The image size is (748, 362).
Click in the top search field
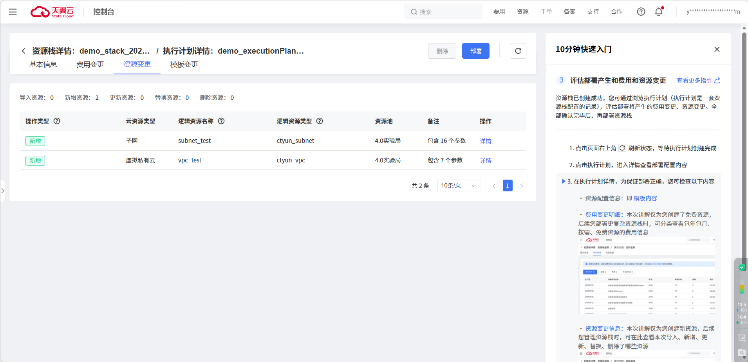pos(446,12)
